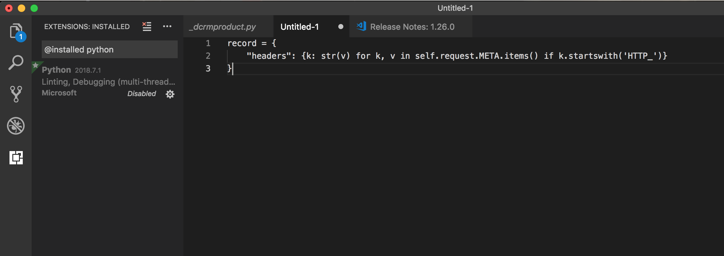Viewport: 724px width, 256px height.
Task: Open the Search view
Action: pos(15,62)
